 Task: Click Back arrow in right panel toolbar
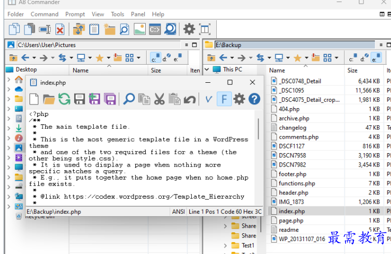coord(223,58)
